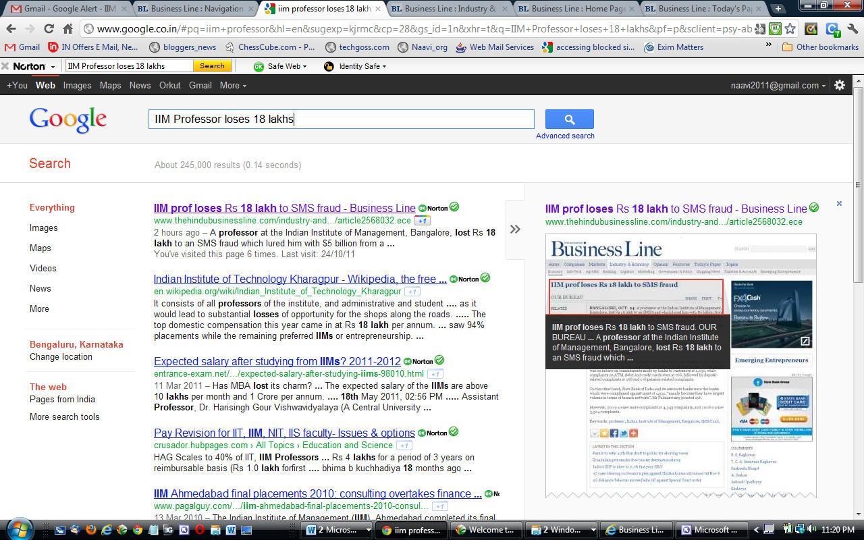This screenshot has height=540, width=864.
Task: Click the Norton toolbar search field
Action: pyautogui.click(x=130, y=66)
